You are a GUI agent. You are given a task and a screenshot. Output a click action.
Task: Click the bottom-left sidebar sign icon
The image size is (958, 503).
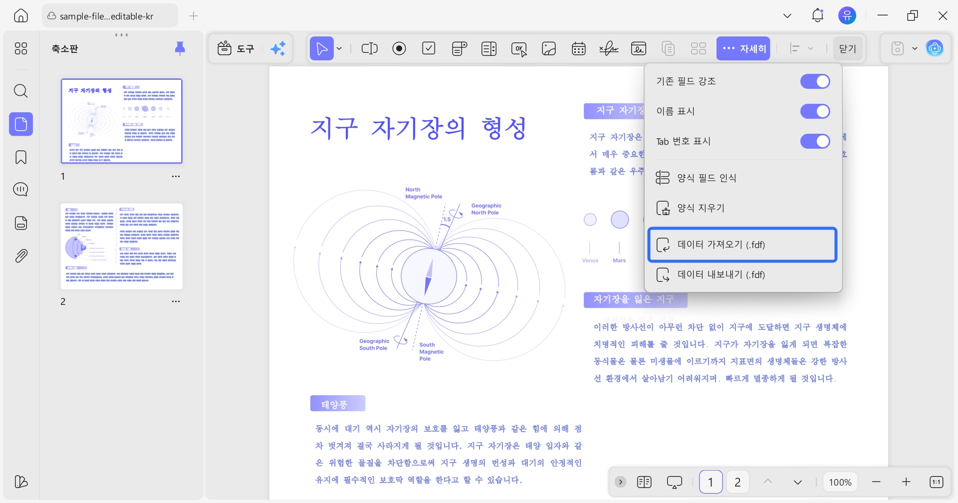click(21, 482)
